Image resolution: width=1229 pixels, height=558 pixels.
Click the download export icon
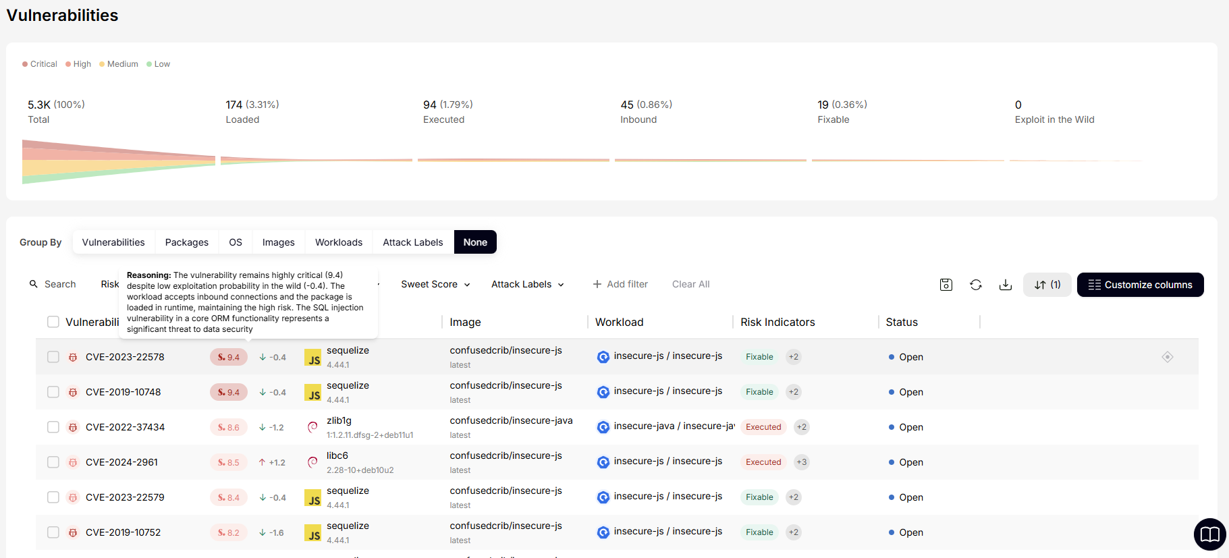tap(1006, 285)
